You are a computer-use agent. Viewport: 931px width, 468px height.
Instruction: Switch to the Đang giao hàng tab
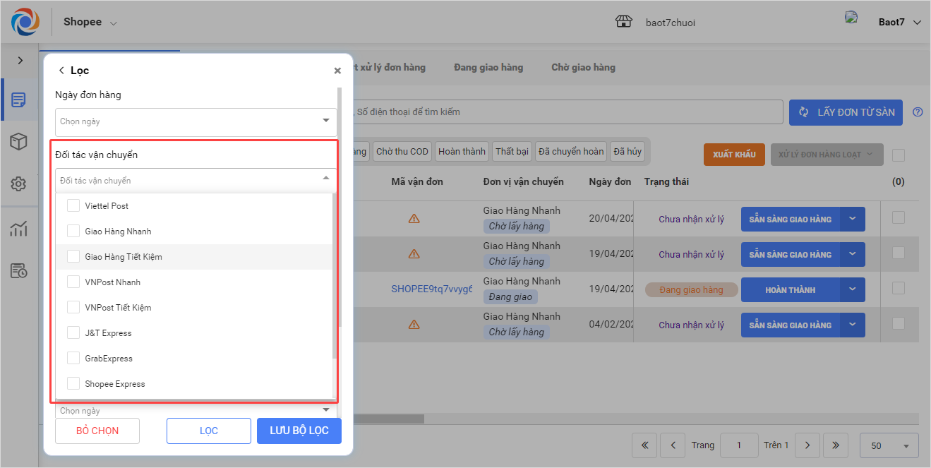point(488,68)
